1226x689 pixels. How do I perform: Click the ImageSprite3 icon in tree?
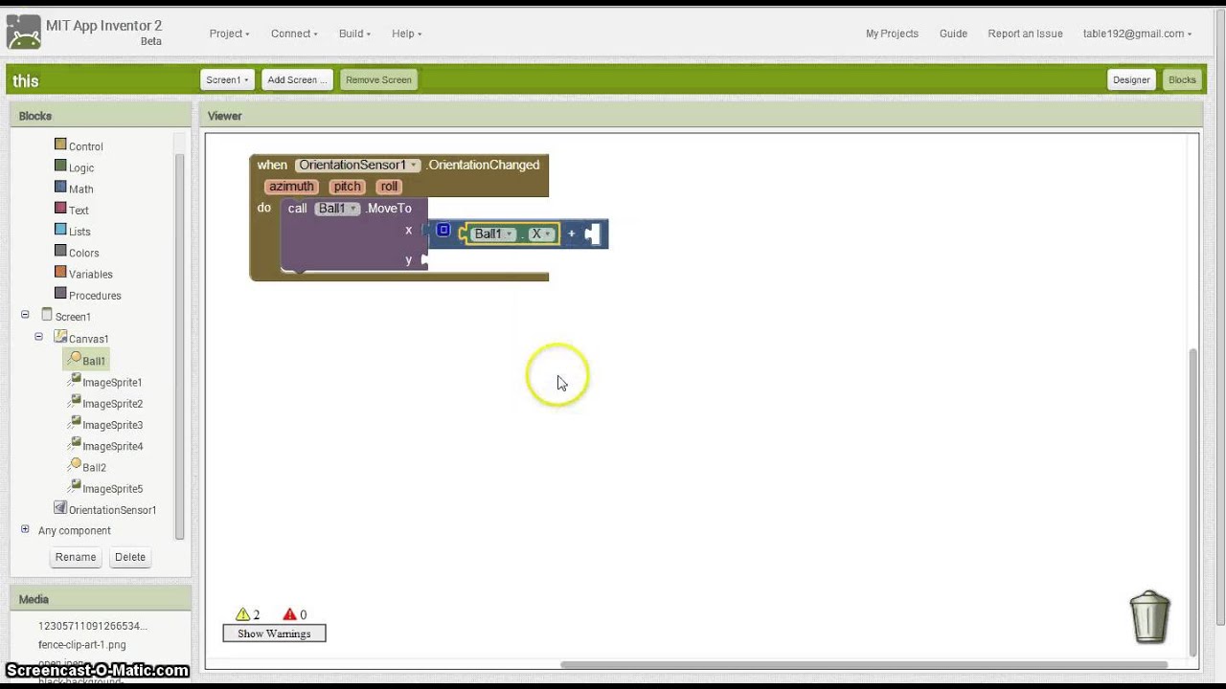pyautogui.click(x=74, y=423)
